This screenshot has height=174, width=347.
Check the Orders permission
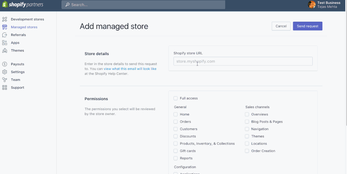tap(176, 122)
